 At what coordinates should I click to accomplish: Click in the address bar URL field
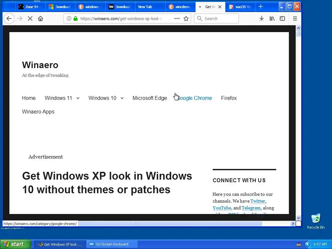click(x=121, y=18)
